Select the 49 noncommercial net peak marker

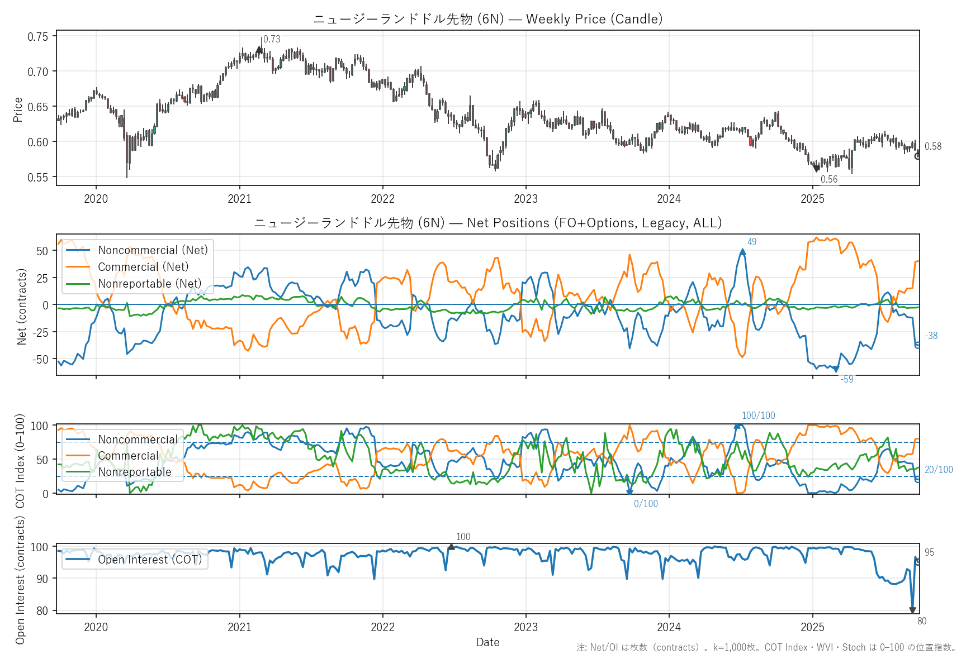[742, 252]
